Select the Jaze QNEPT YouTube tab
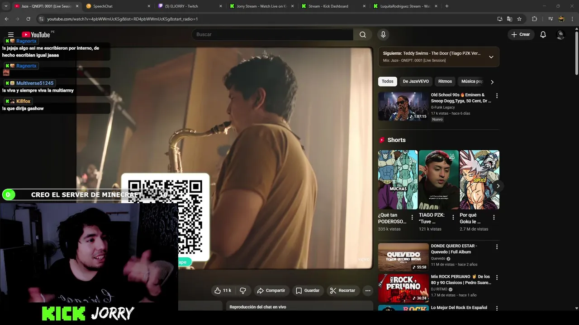 [46, 6]
